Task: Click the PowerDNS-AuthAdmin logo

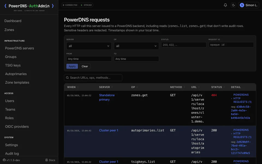Action: [x=29, y=7]
